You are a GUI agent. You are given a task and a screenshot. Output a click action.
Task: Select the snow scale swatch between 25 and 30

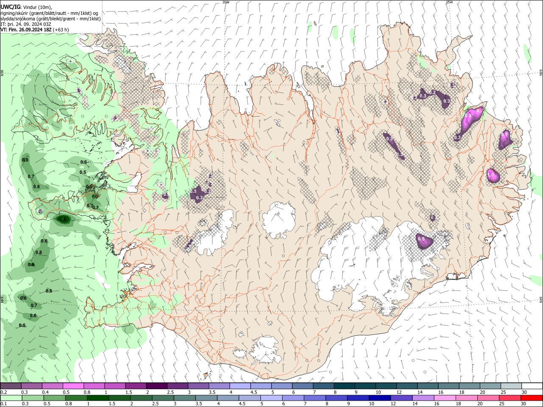tap(511, 386)
